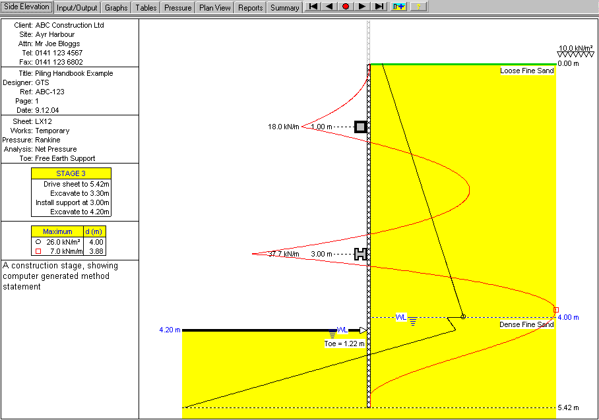Viewport: 599px width, 420px height.
Task: Select the strut support at 3.00 m
Action: (x=360, y=254)
